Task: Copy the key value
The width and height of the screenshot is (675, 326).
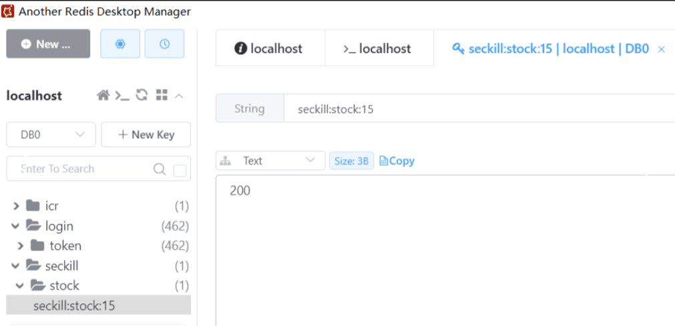Action: coord(397,161)
